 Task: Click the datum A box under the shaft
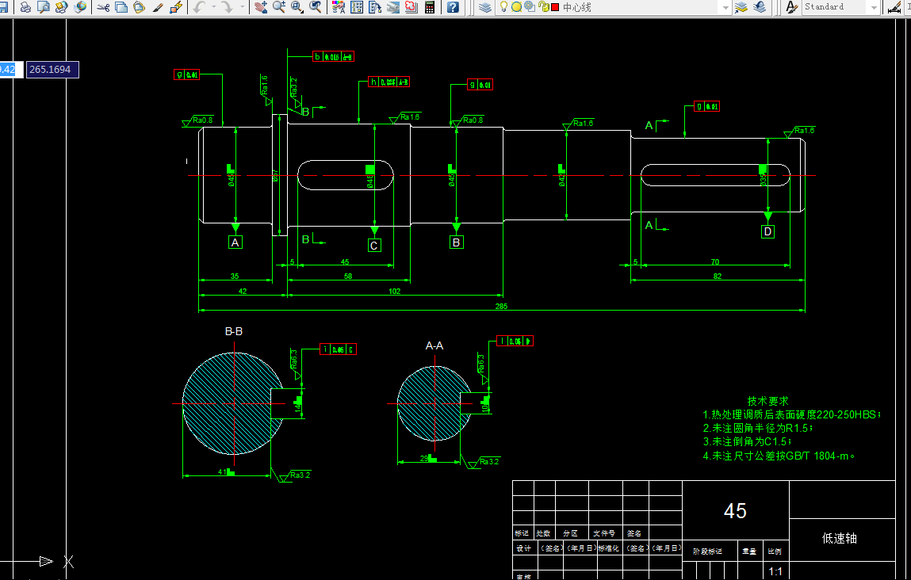(x=235, y=242)
